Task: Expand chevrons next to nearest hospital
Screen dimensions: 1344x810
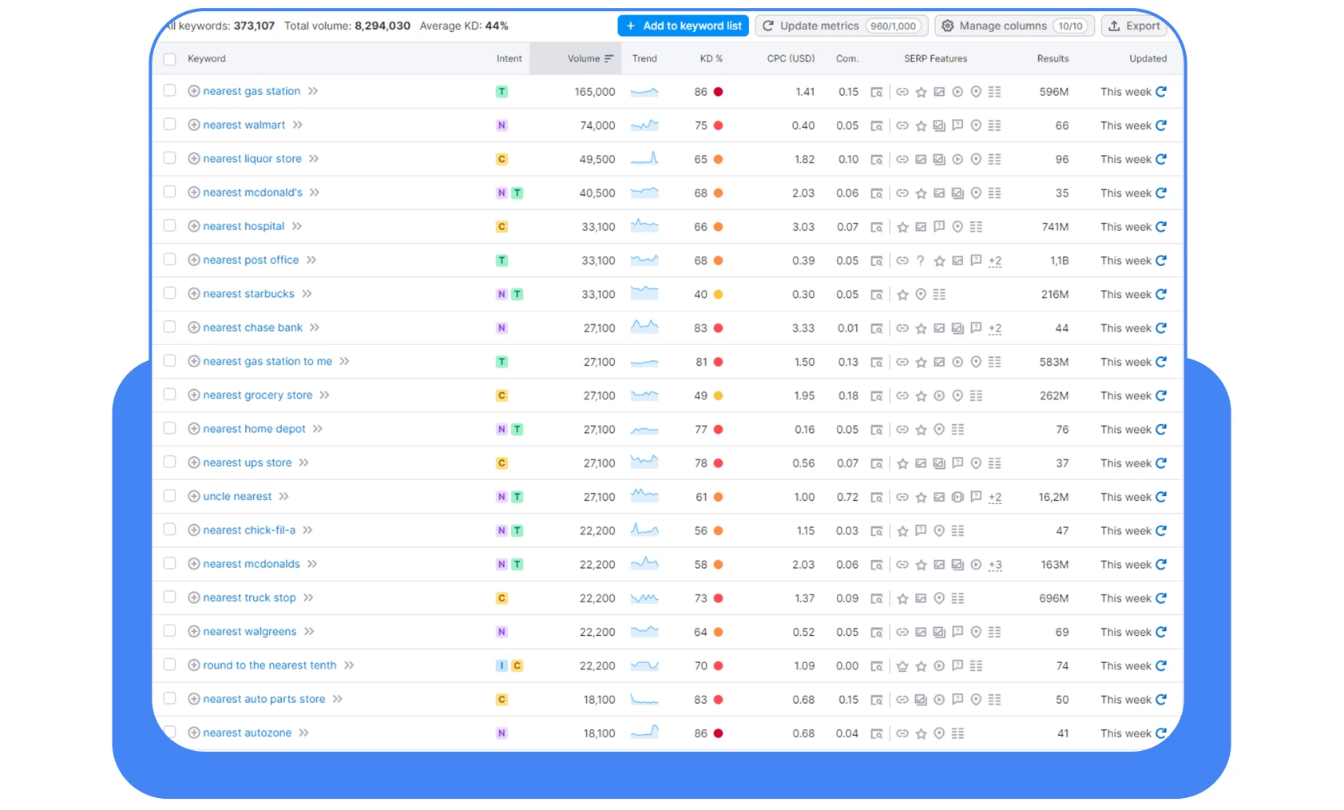Action: click(297, 226)
